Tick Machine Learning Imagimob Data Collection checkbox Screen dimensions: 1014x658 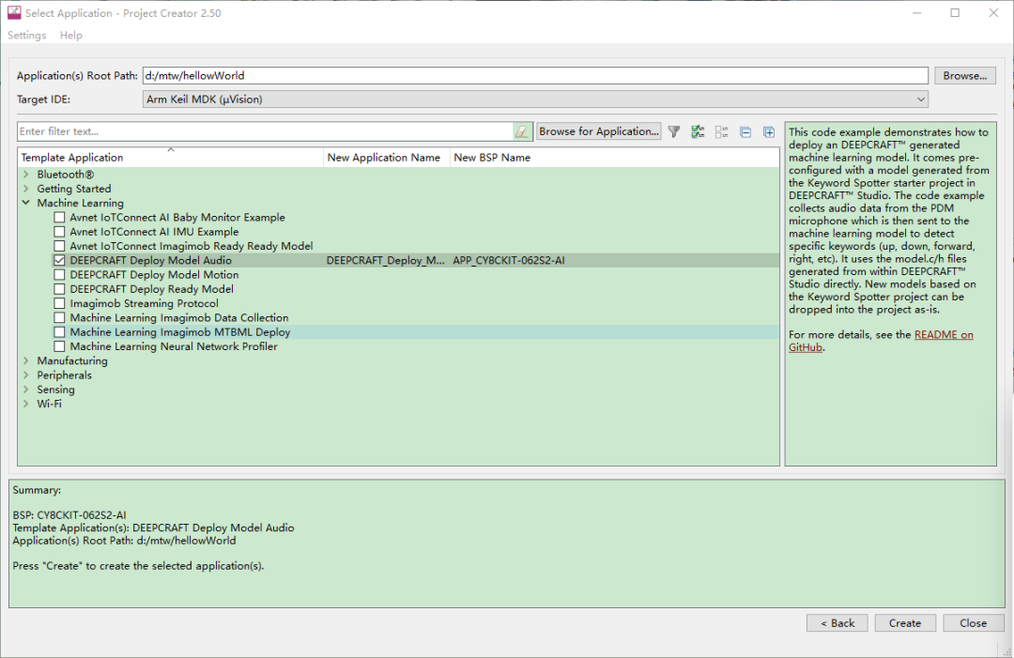click(59, 318)
